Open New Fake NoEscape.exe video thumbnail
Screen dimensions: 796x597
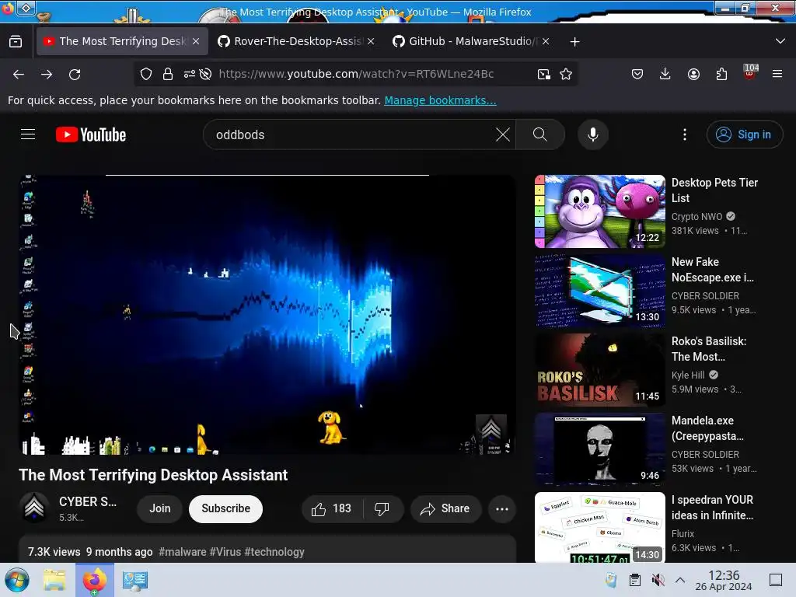point(599,291)
